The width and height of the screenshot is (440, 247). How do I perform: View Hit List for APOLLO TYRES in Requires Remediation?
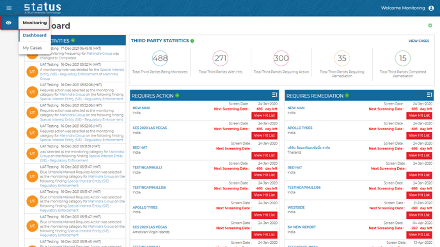[420, 135]
